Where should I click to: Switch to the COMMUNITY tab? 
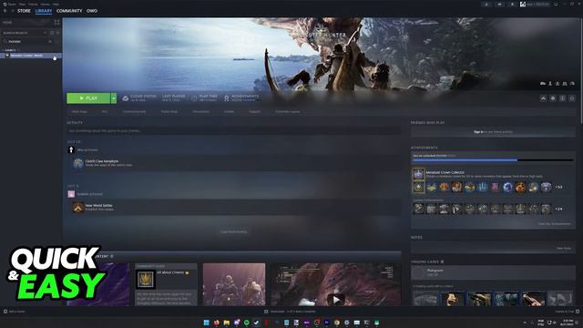69,11
